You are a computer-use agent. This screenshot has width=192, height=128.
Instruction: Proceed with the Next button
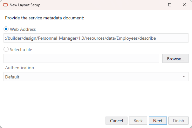pos(158,121)
